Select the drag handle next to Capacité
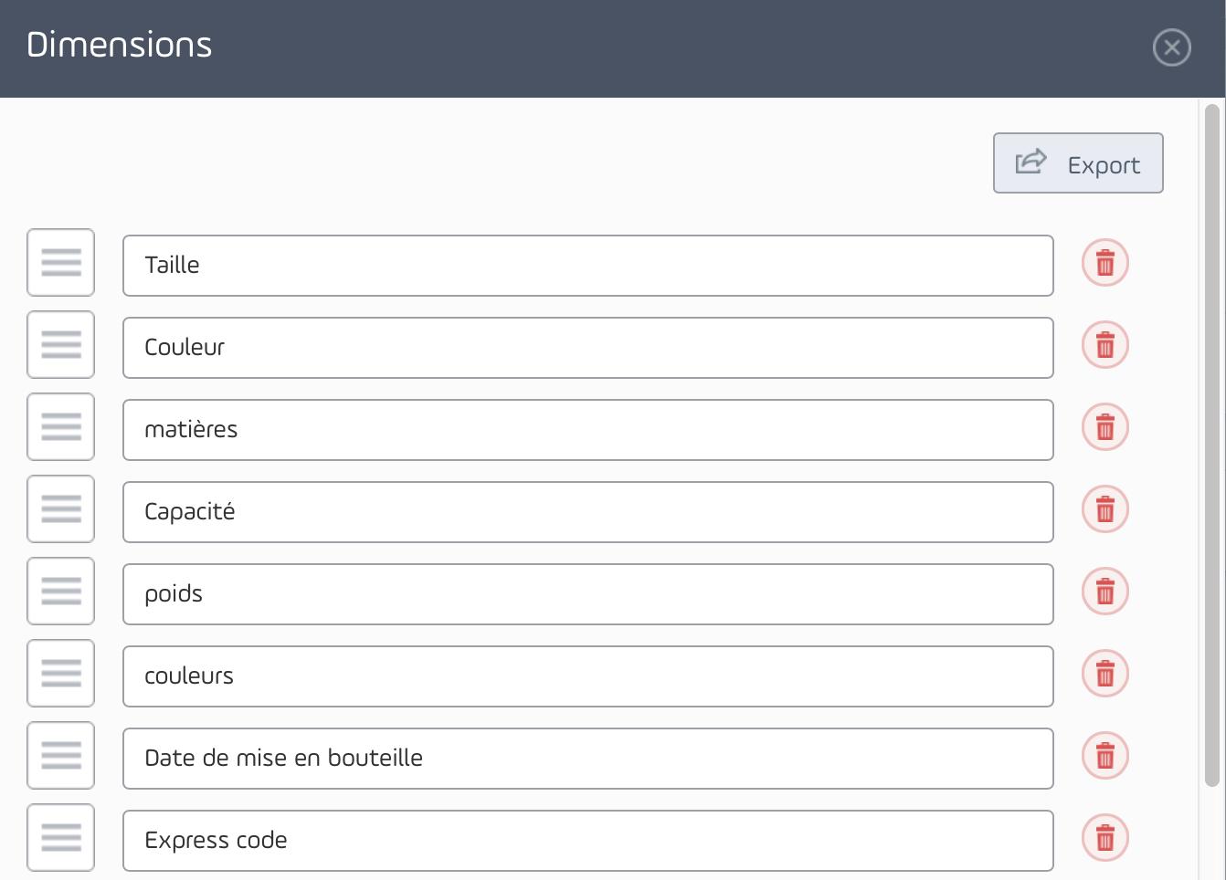Image resolution: width=1226 pixels, height=880 pixels. coord(61,509)
